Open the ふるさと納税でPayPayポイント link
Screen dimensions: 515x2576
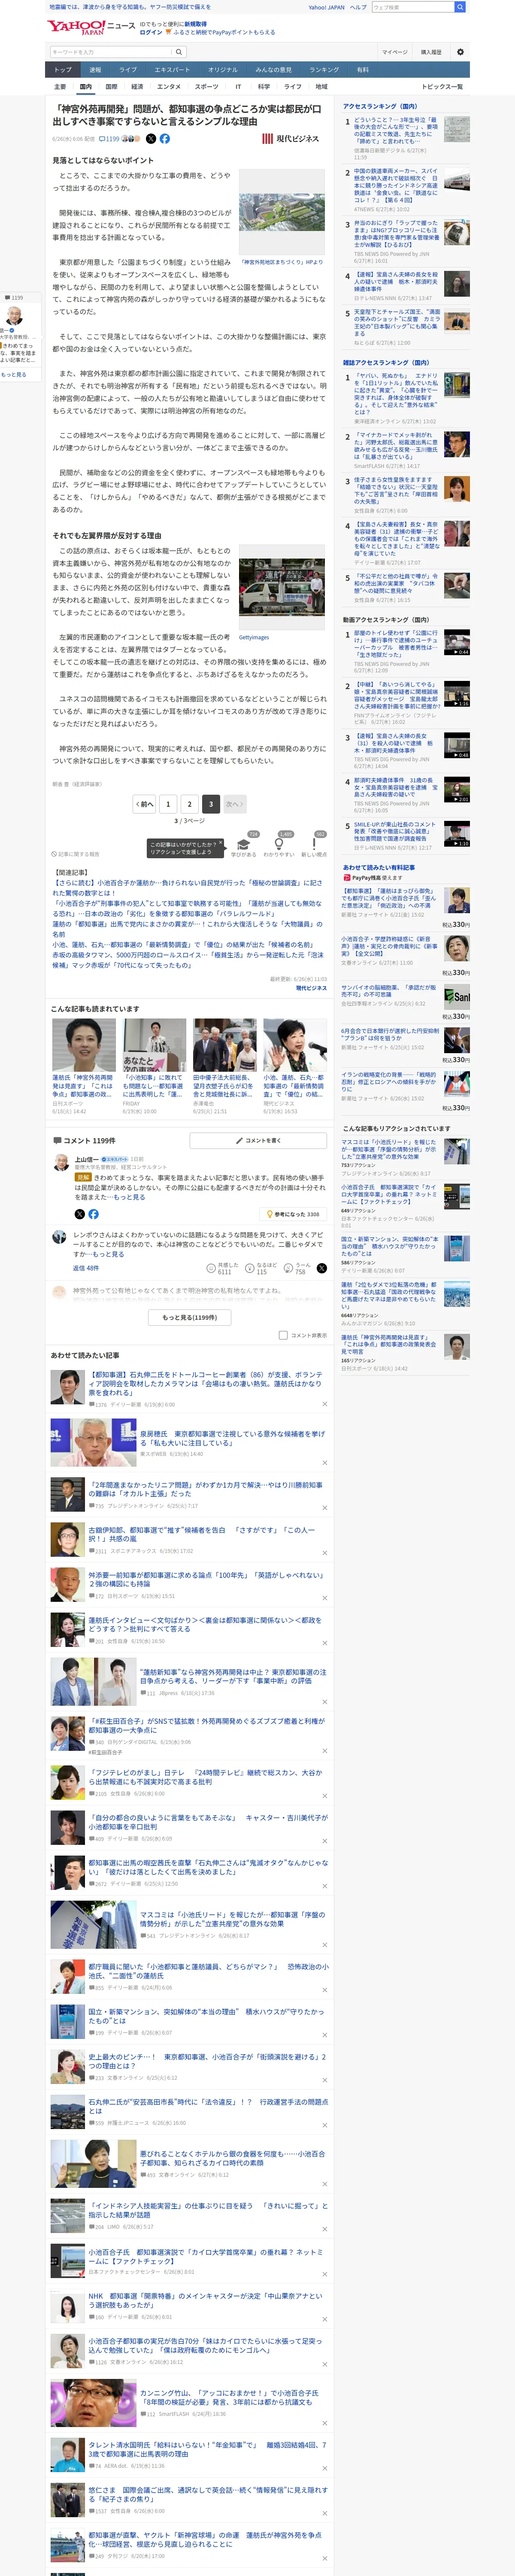[225, 32]
